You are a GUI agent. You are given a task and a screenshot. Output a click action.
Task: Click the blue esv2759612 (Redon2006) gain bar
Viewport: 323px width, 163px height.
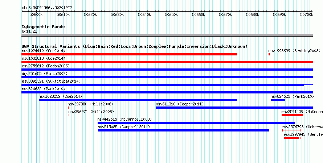pos(167,70)
